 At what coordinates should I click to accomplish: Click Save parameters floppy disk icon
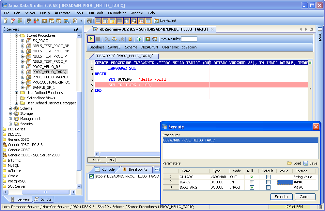(306, 163)
